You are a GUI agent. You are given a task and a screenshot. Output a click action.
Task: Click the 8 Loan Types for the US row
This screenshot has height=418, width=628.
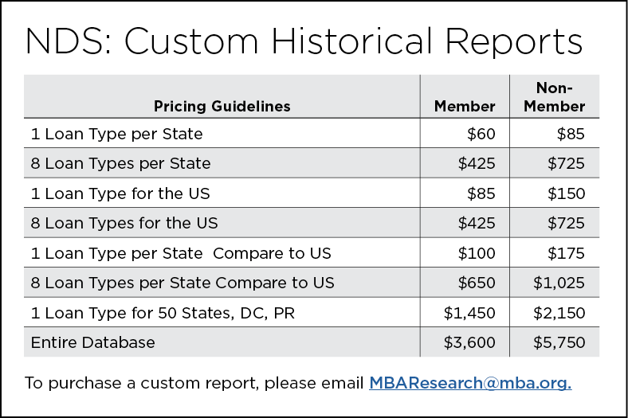click(x=124, y=223)
